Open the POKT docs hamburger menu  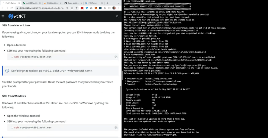click(x=3, y=16)
